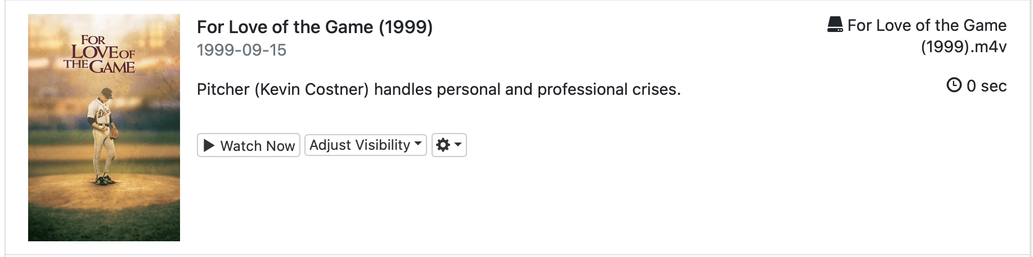Click the release date 1999-09-15
The width and height of the screenshot is (1033, 257).
click(x=241, y=50)
